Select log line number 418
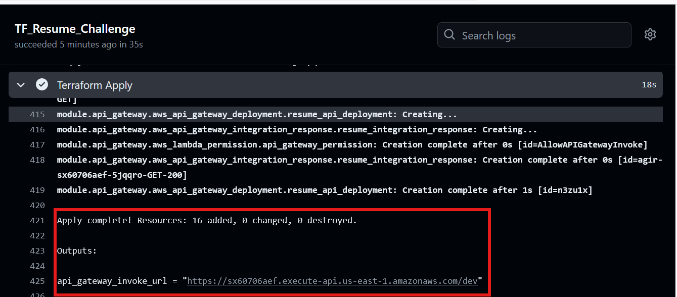Viewport: 677px width, 297px height. pyautogui.click(x=37, y=160)
